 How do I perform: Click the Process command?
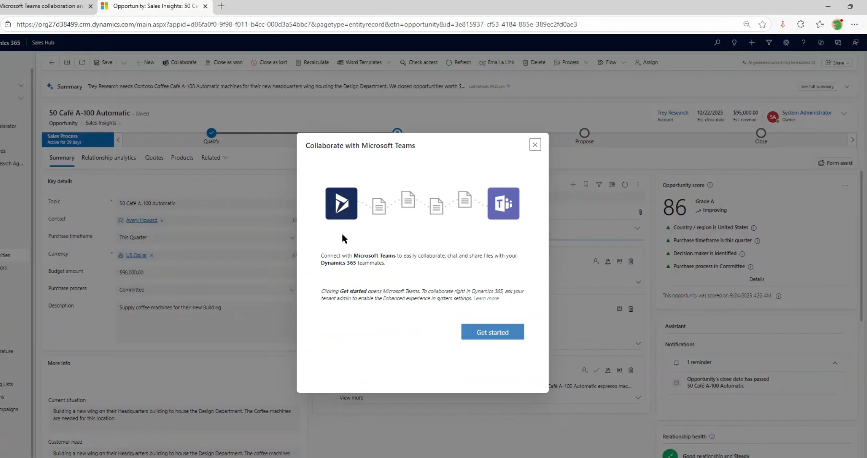click(566, 62)
